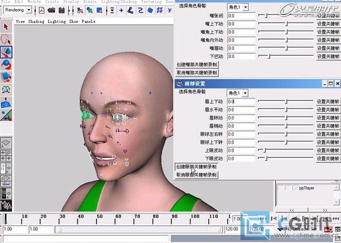Create a new scene from status line

point(41,10)
